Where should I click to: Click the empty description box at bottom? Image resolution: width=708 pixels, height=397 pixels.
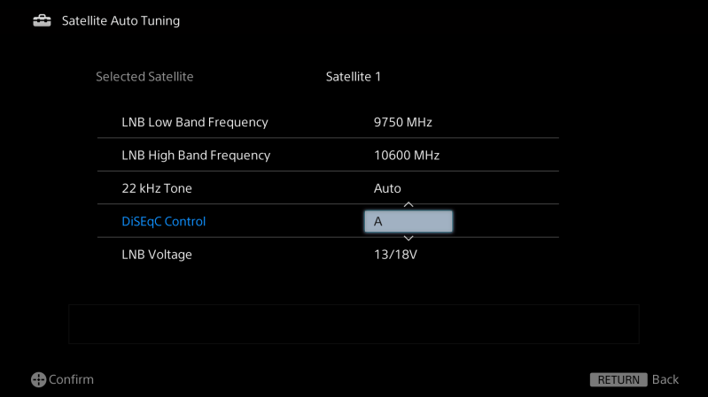point(354,324)
